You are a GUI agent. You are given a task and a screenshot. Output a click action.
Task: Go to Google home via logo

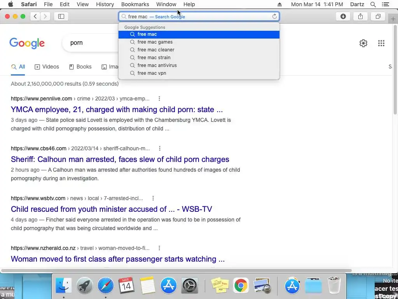tap(27, 43)
